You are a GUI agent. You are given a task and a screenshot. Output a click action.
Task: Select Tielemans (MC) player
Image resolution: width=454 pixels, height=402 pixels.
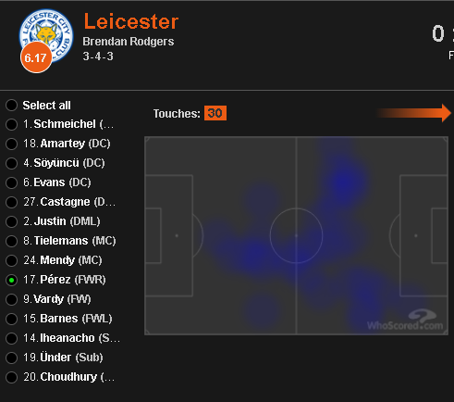click(11, 241)
